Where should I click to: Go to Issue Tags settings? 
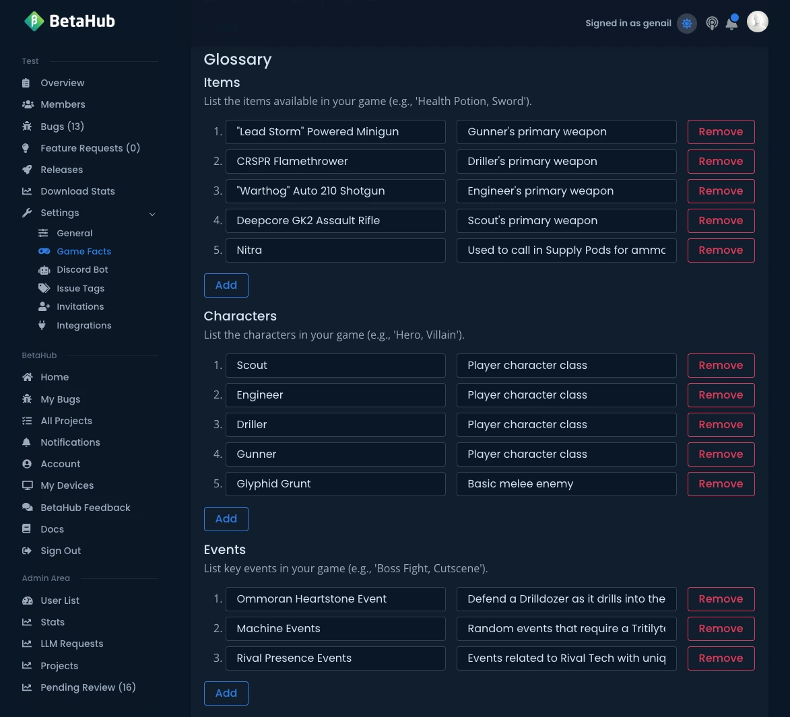coord(80,288)
